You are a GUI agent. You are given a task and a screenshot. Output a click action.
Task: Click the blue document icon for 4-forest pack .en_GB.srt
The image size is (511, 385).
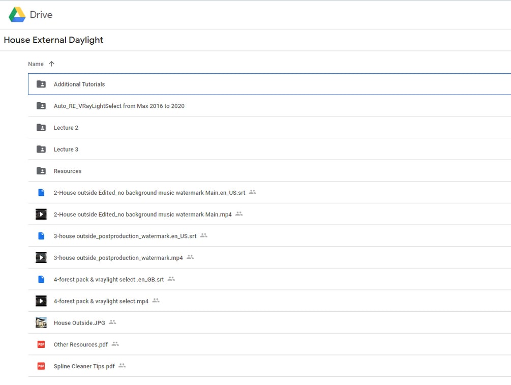(x=41, y=279)
